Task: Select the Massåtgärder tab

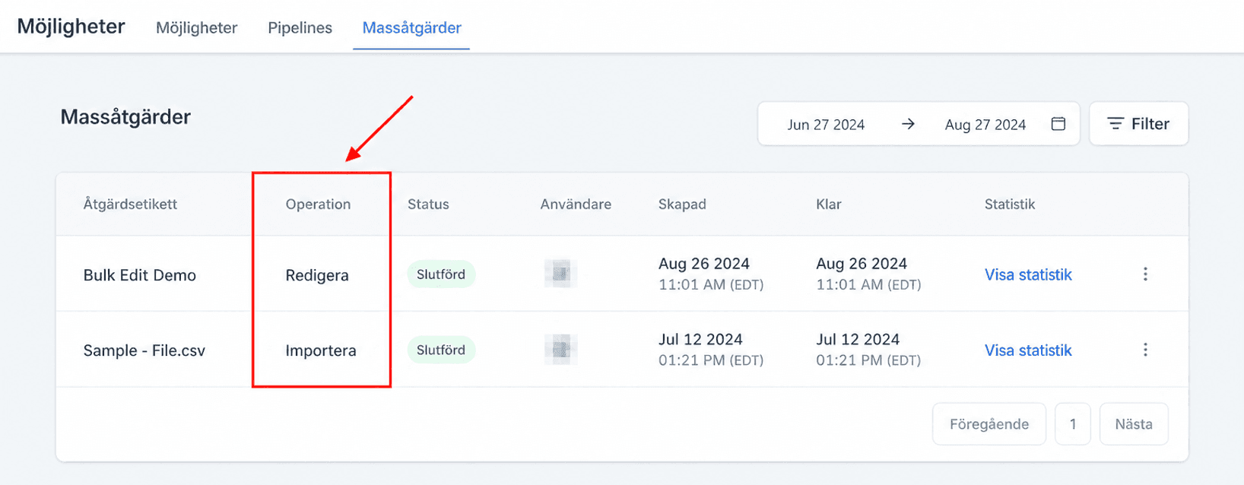Action: point(411,27)
